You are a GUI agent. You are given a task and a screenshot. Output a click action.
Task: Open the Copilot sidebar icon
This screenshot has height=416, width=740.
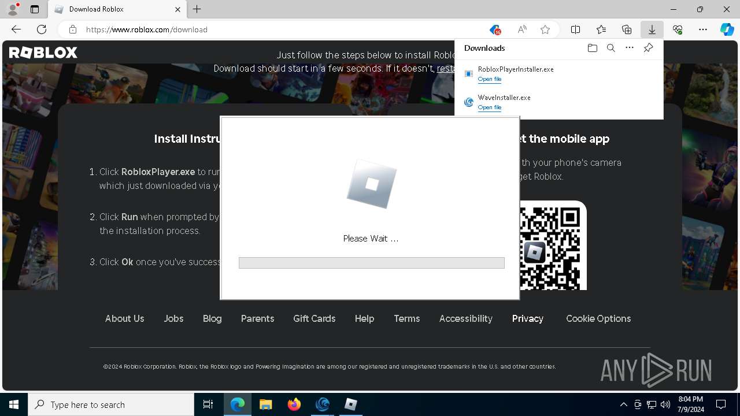click(727, 29)
